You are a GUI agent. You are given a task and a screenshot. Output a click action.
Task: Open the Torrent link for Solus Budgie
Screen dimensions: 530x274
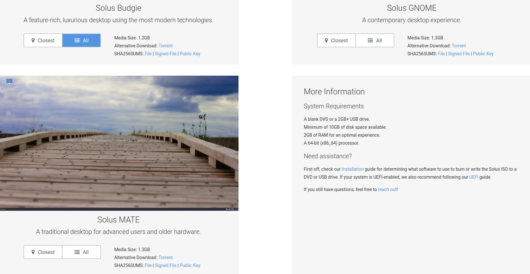coord(165,46)
